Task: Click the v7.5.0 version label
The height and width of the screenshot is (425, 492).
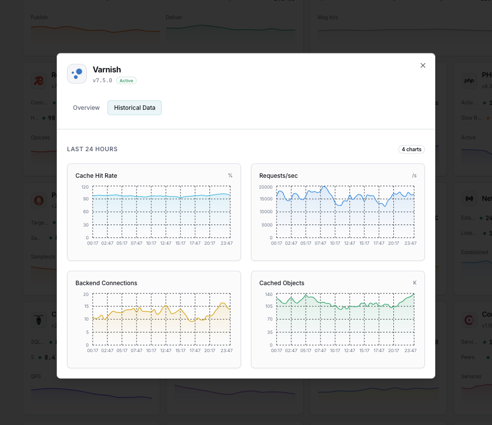Action: 103,80
